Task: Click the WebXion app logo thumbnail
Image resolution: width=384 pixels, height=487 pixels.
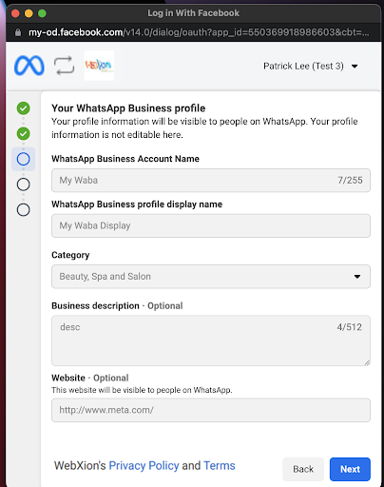Action: tap(99, 66)
